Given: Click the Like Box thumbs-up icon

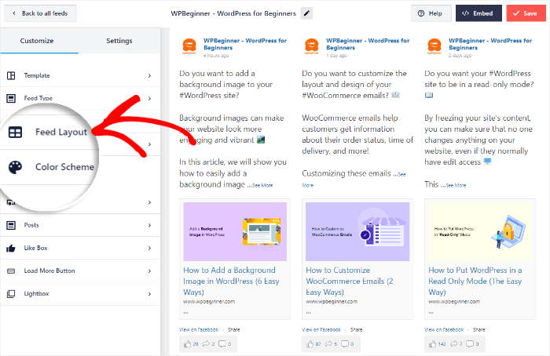Looking at the screenshot, I should [11, 248].
